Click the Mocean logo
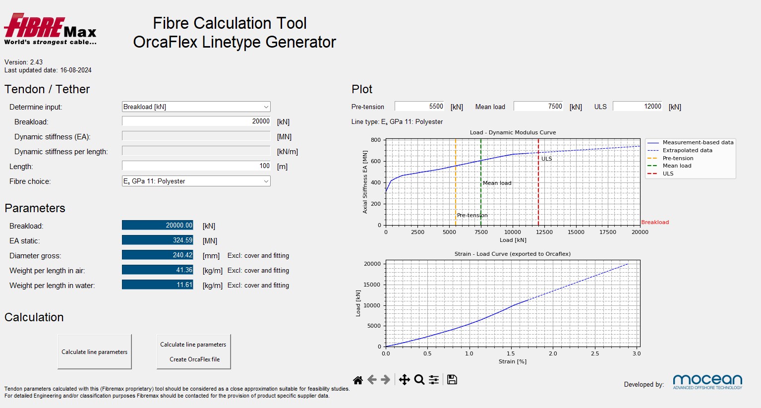761x408 pixels. 707,382
